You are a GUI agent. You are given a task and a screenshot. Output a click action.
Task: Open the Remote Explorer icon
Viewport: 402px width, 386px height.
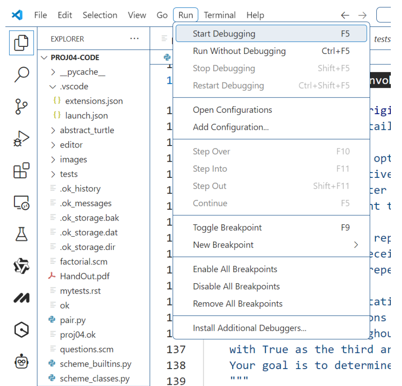click(22, 203)
